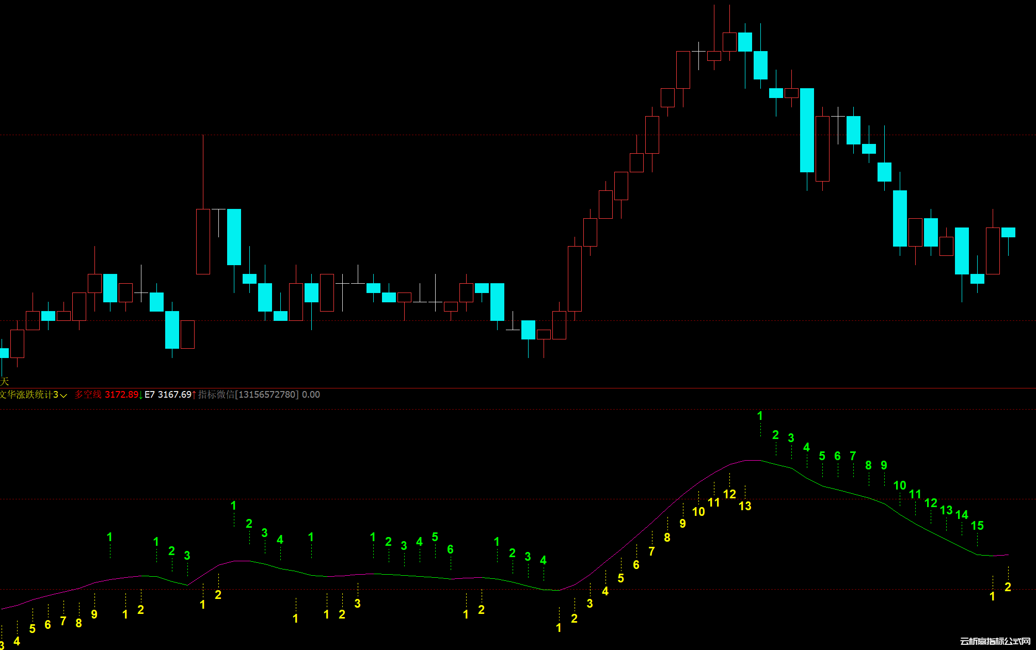
Task: Open the 云析赢指标公式网 watermark link
Action: coord(995,641)
